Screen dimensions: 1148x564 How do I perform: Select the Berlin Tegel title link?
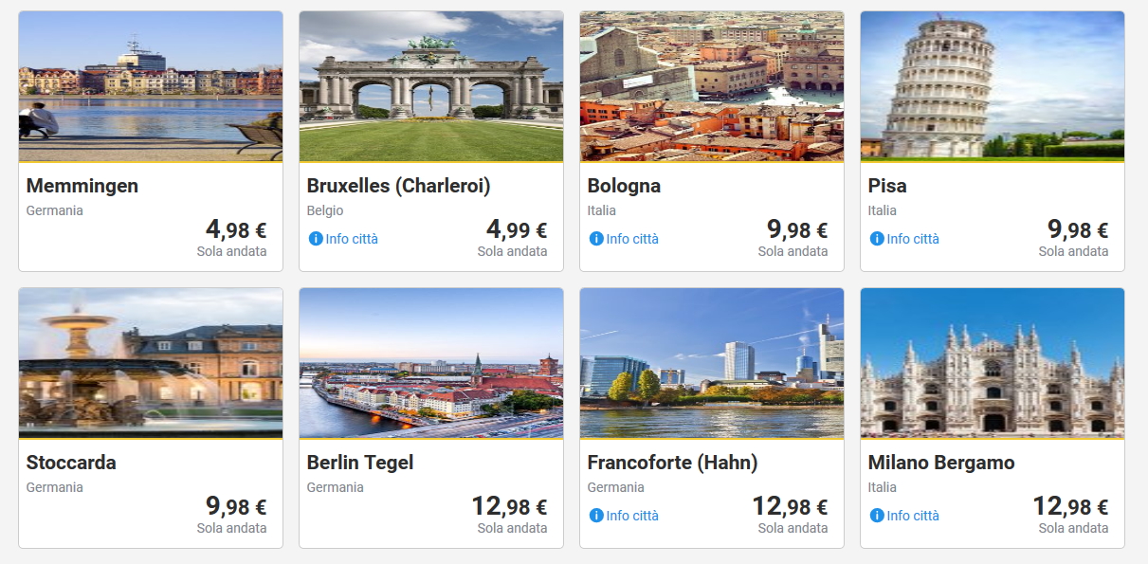coord(360,463)
